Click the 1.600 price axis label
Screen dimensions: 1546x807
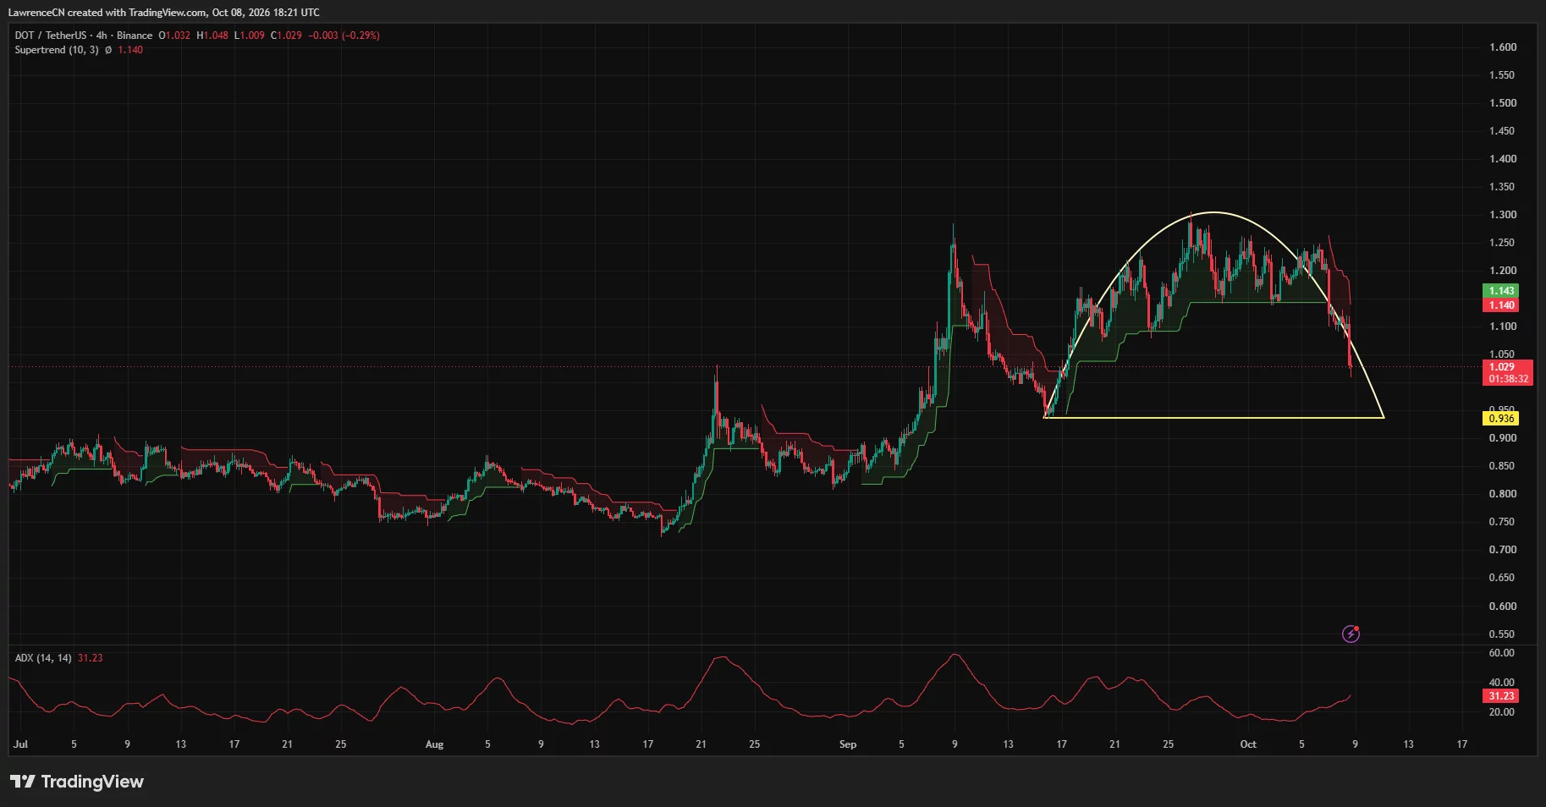click(x=1503, y=47)
